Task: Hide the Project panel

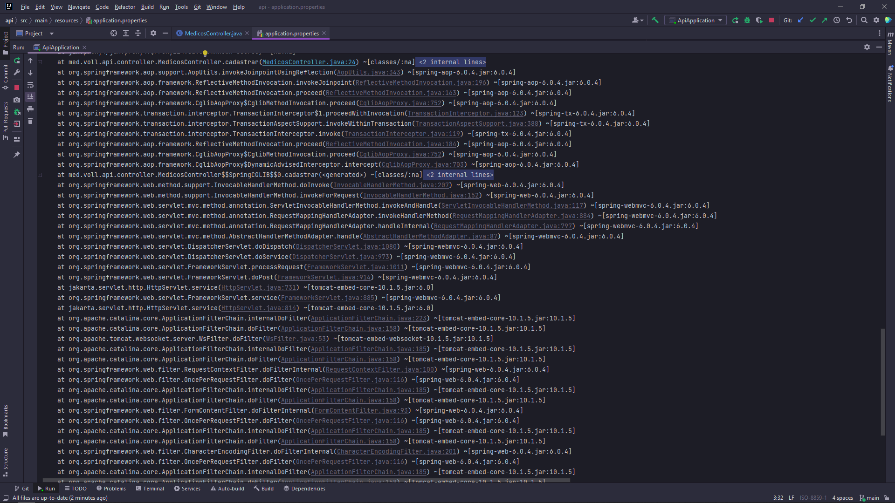Action: pos(165,33)
